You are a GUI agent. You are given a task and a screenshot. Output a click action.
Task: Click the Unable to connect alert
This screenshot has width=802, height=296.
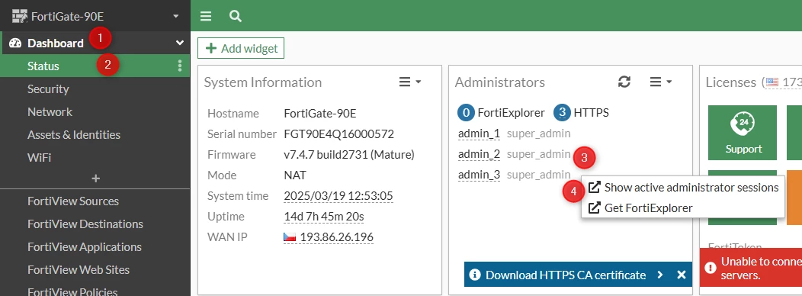click(x=751, y=268)
